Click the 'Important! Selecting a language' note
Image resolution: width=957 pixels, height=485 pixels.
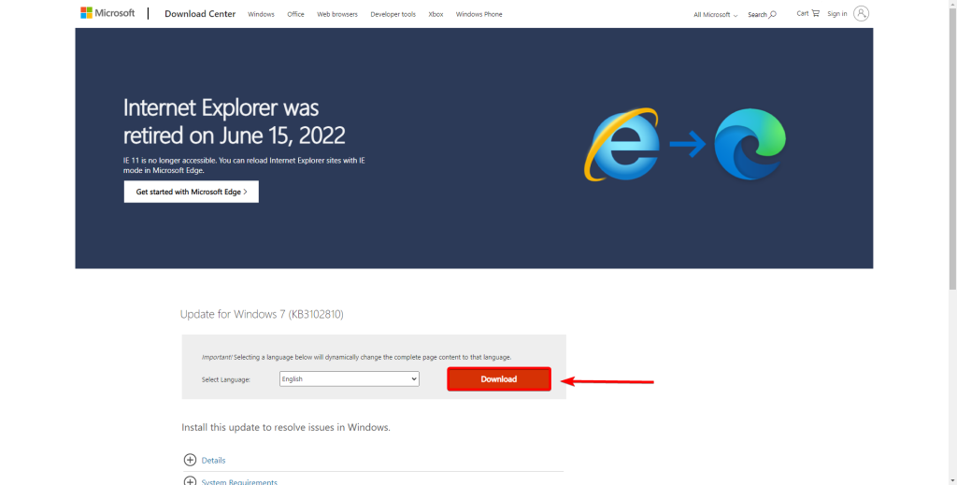(x=356, y=357)
